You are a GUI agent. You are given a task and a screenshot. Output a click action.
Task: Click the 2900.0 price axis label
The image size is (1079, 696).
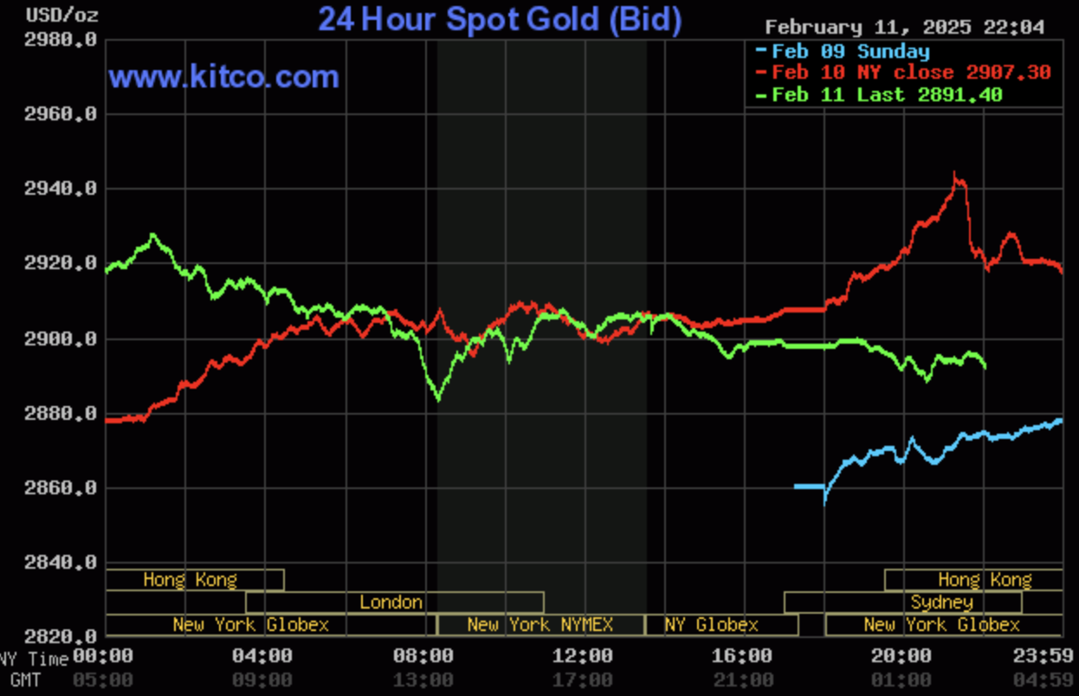pos(61,338)
